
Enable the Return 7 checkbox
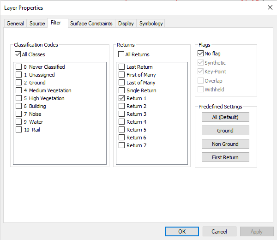(x=121, y=145)
